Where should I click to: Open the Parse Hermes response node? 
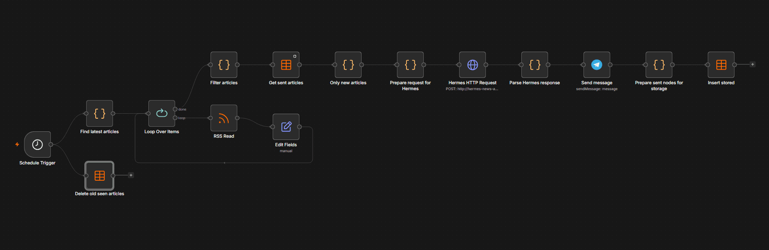[x=534, y=65]
